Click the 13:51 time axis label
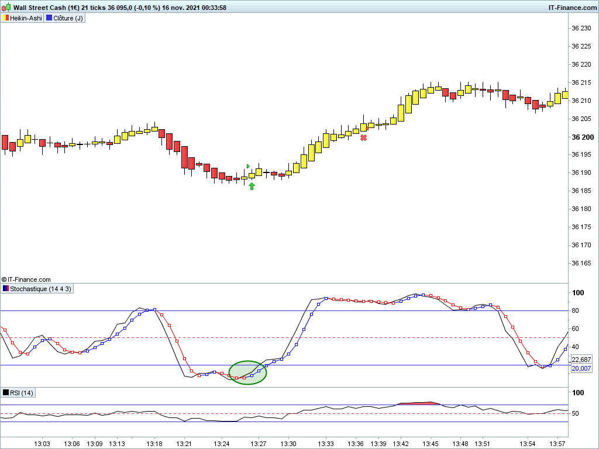The image size is (599, 449). point(482,444)
